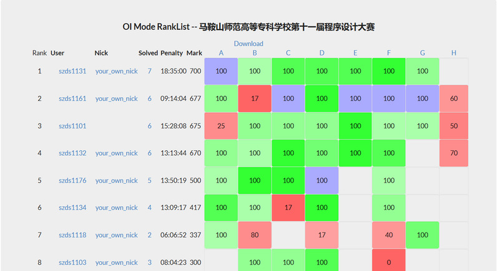This screenshot has height=271, width=498.
Task: Click solved count 2 in szds1118's row
Action: pyautogui.click(x=149, y=235)
